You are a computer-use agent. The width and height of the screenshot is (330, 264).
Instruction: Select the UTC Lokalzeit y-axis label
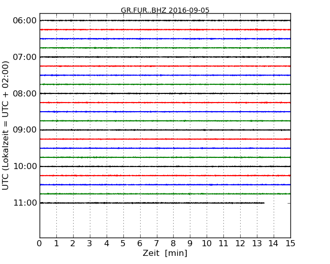point(5,125)
